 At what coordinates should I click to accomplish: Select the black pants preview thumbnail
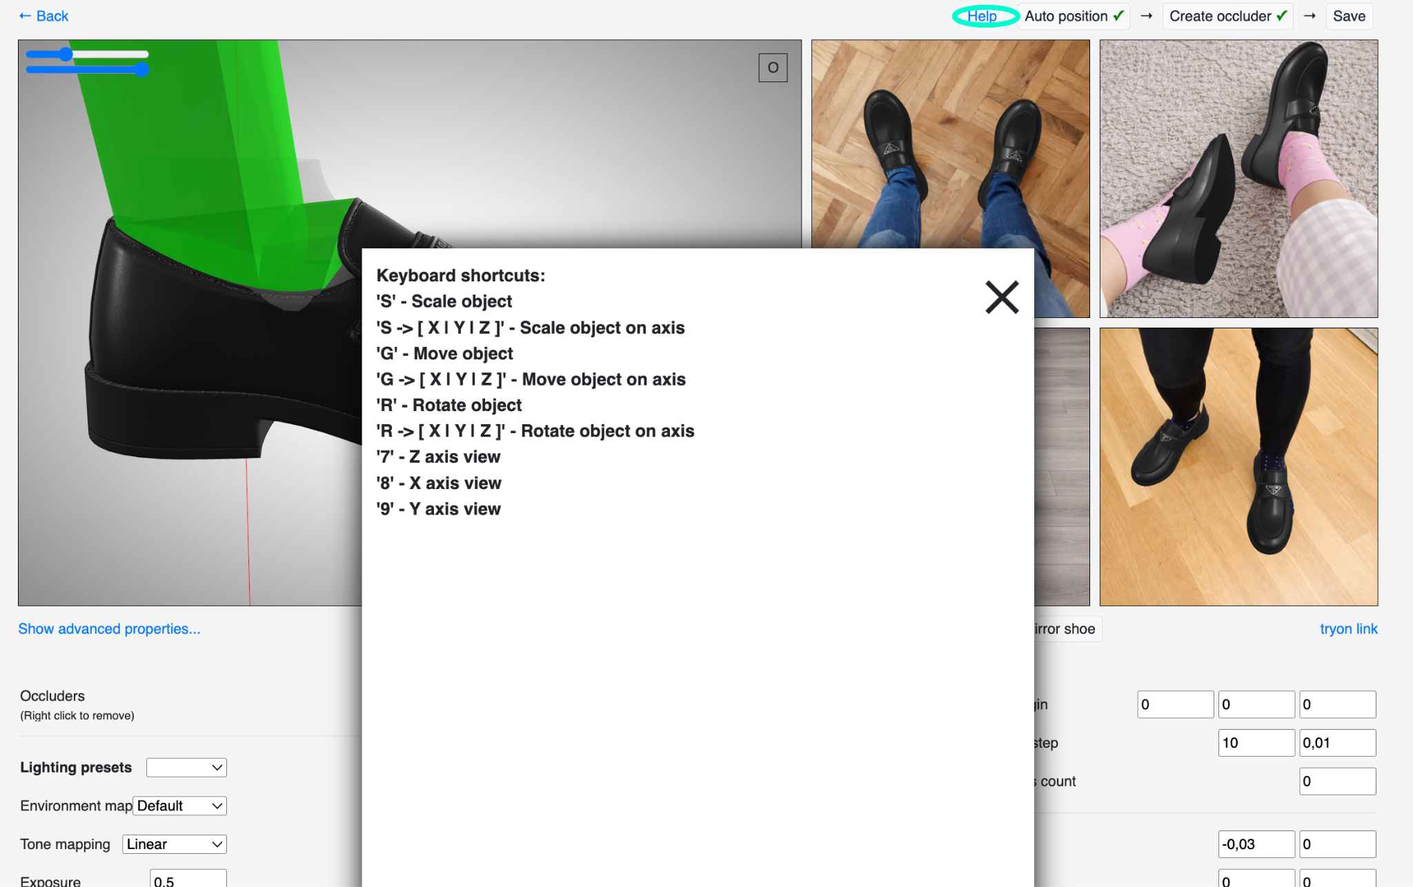[x=1238, y=467]
